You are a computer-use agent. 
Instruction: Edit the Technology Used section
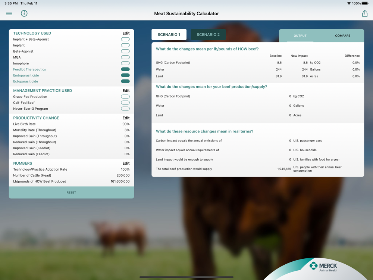tap(126, 33)
